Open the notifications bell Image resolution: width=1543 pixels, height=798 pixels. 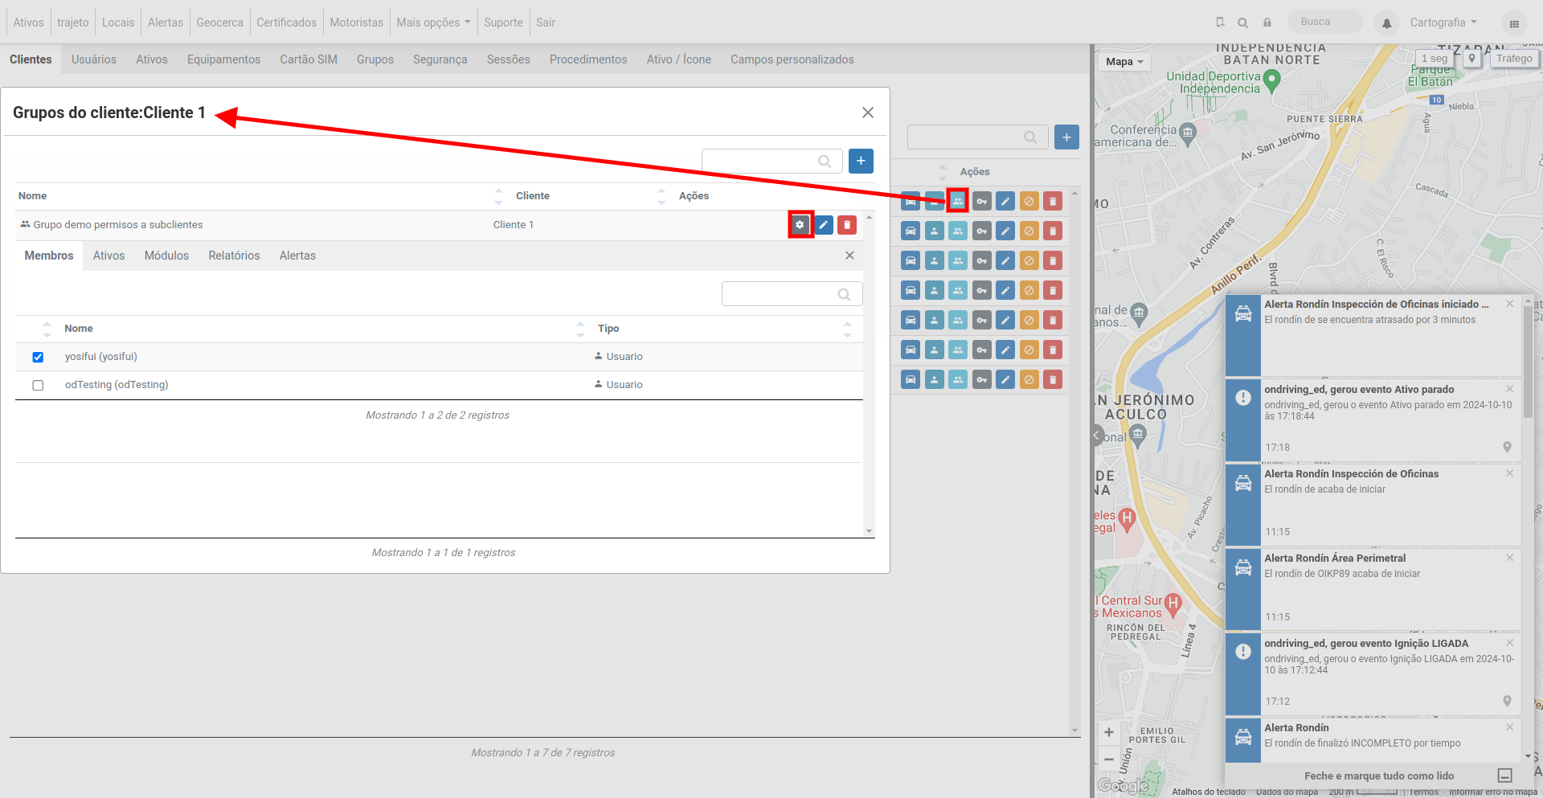pos(1386,23)
